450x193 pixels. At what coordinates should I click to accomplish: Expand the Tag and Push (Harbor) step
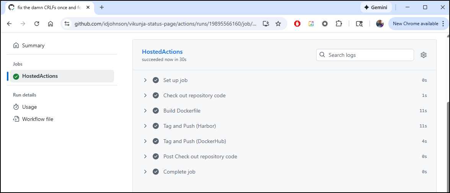(145, 126)
